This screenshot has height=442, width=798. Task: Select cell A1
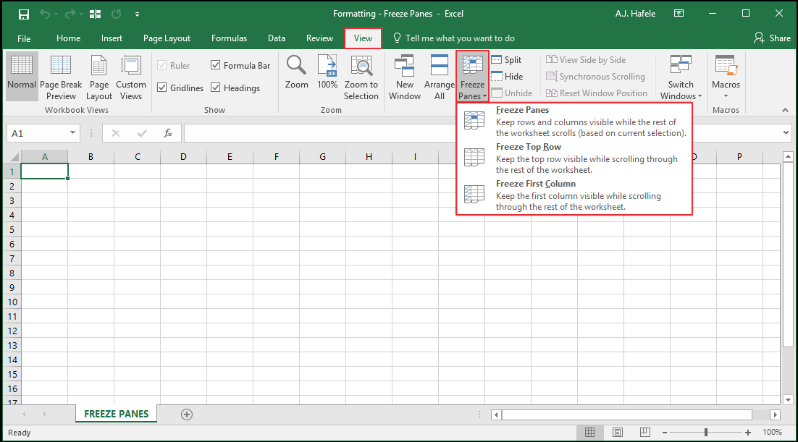[x=44, y=171]
